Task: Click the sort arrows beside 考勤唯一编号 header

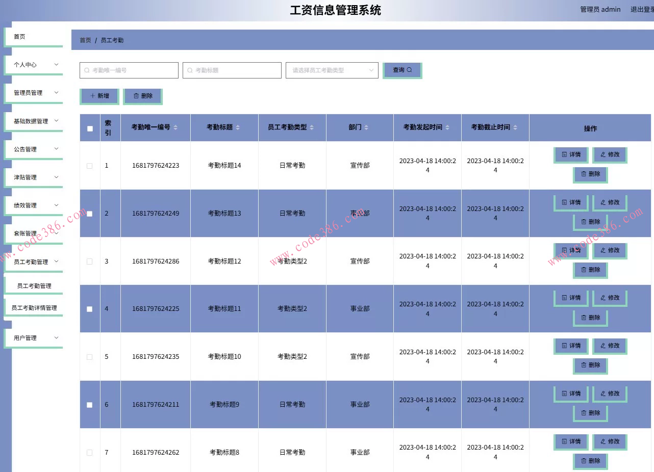Action: (x=176, y=127)
